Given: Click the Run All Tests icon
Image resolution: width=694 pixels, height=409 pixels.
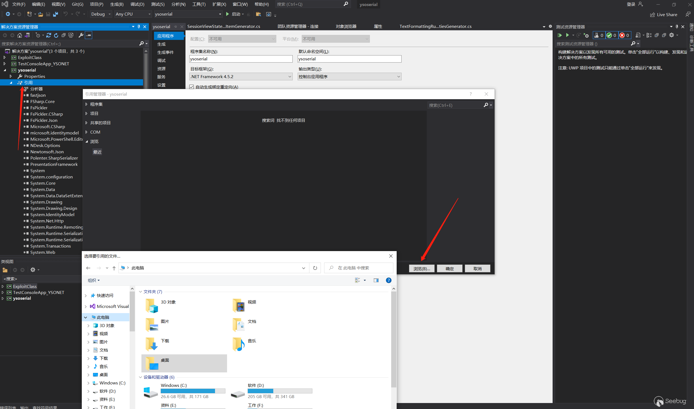Looking at the screenshot, I should pos(560,35).
